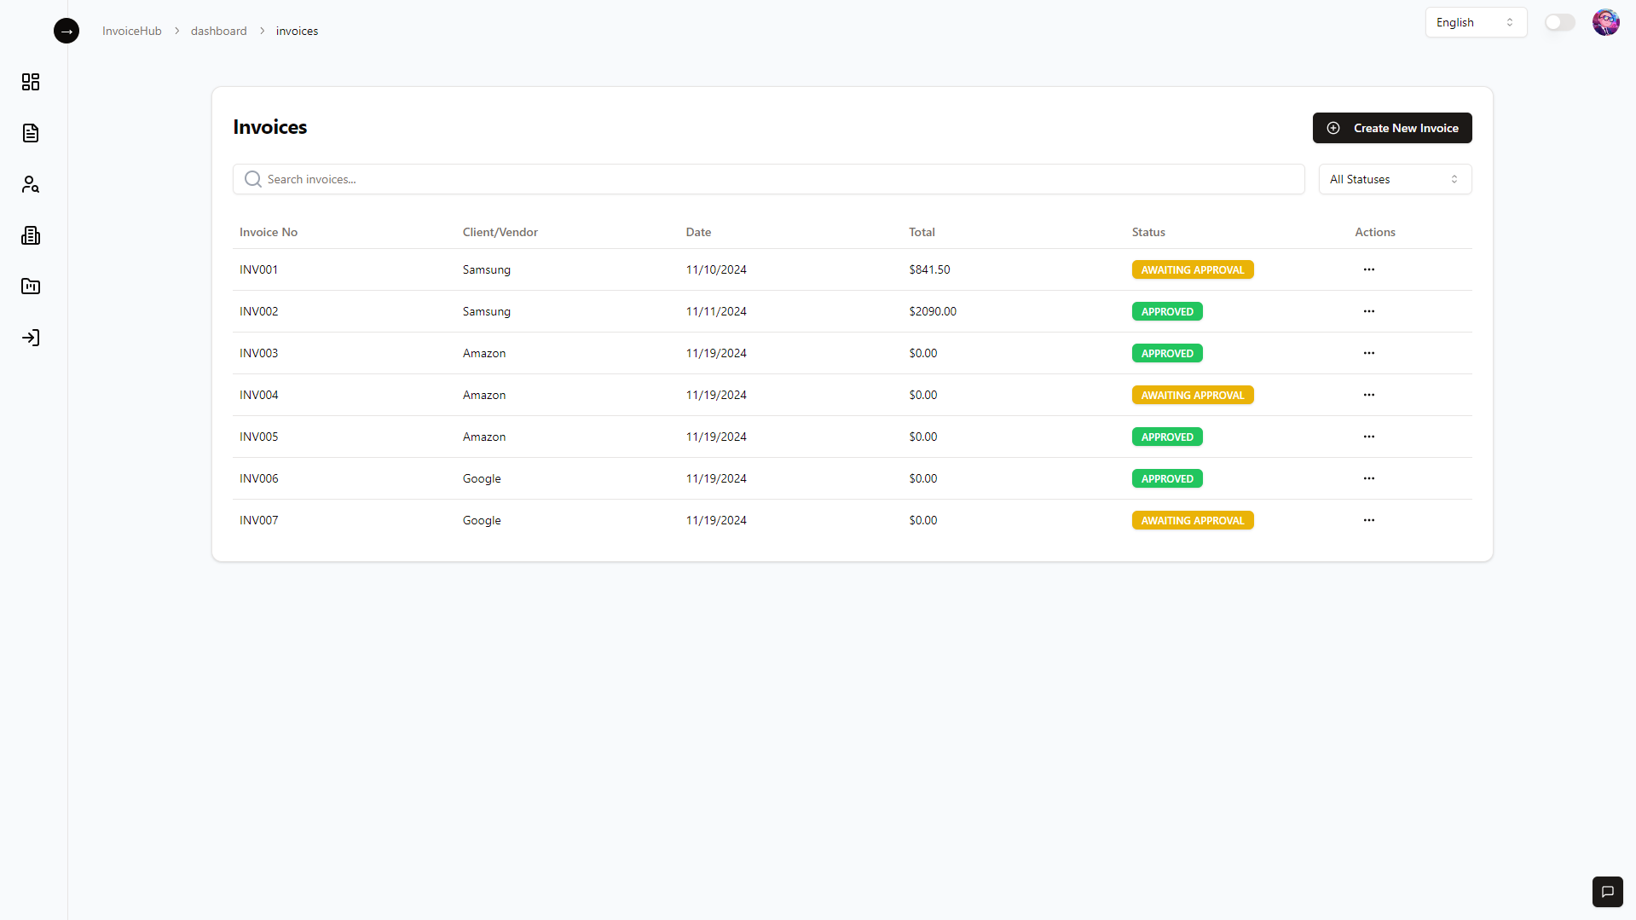Open the folder icon in sidebar
This screenshot has height=920, width=1636.
(31, 286)
